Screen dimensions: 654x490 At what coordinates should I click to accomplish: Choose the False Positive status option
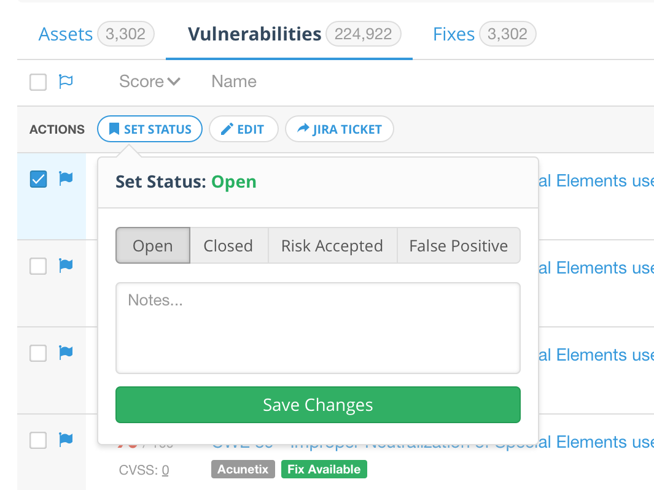(458, 246)
